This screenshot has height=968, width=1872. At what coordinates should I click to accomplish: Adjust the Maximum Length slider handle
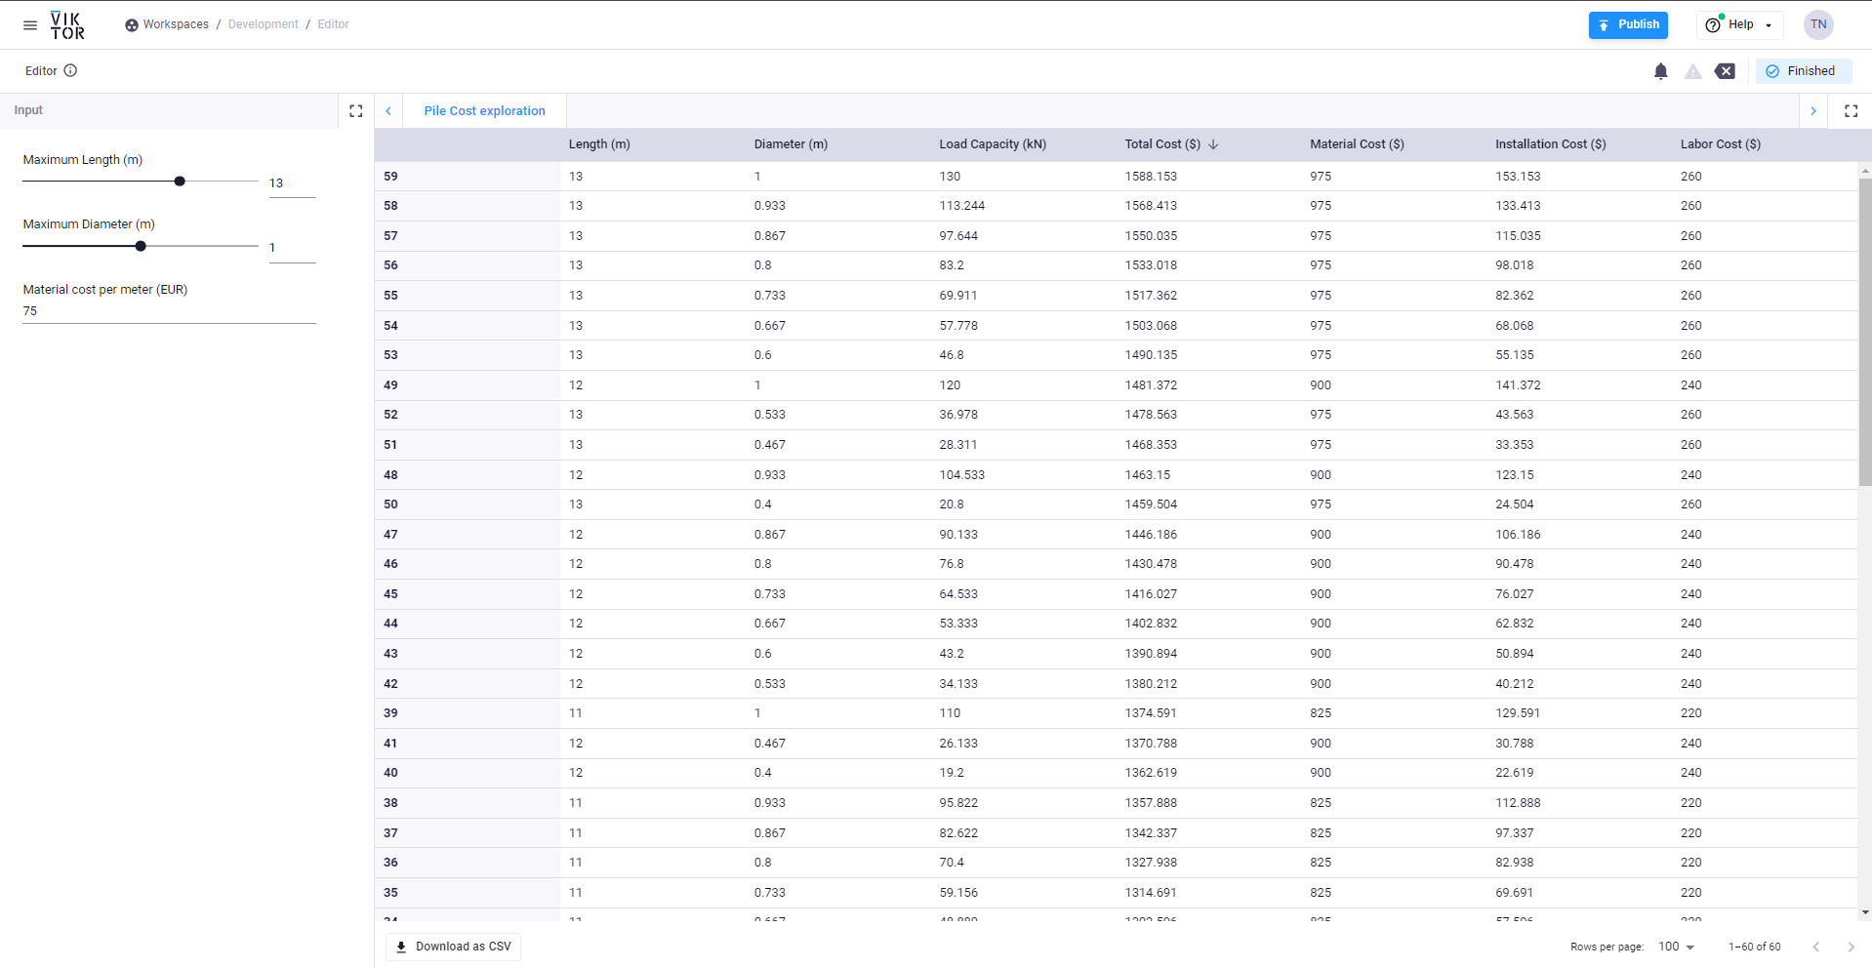pos(180,181)
